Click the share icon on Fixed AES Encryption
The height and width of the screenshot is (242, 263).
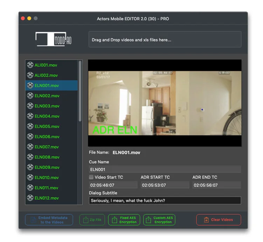click(115, 220)
